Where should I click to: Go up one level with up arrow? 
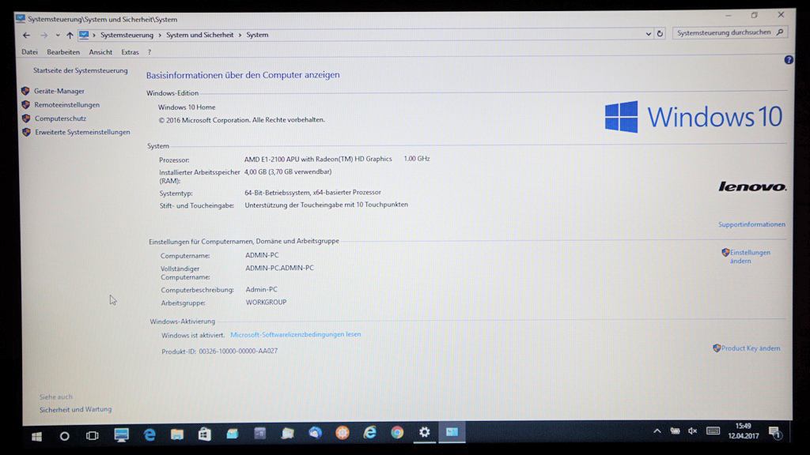[70, 35]
